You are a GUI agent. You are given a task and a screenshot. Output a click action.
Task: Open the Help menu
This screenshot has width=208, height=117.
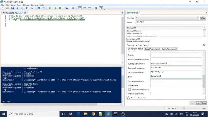click(42, 5)
